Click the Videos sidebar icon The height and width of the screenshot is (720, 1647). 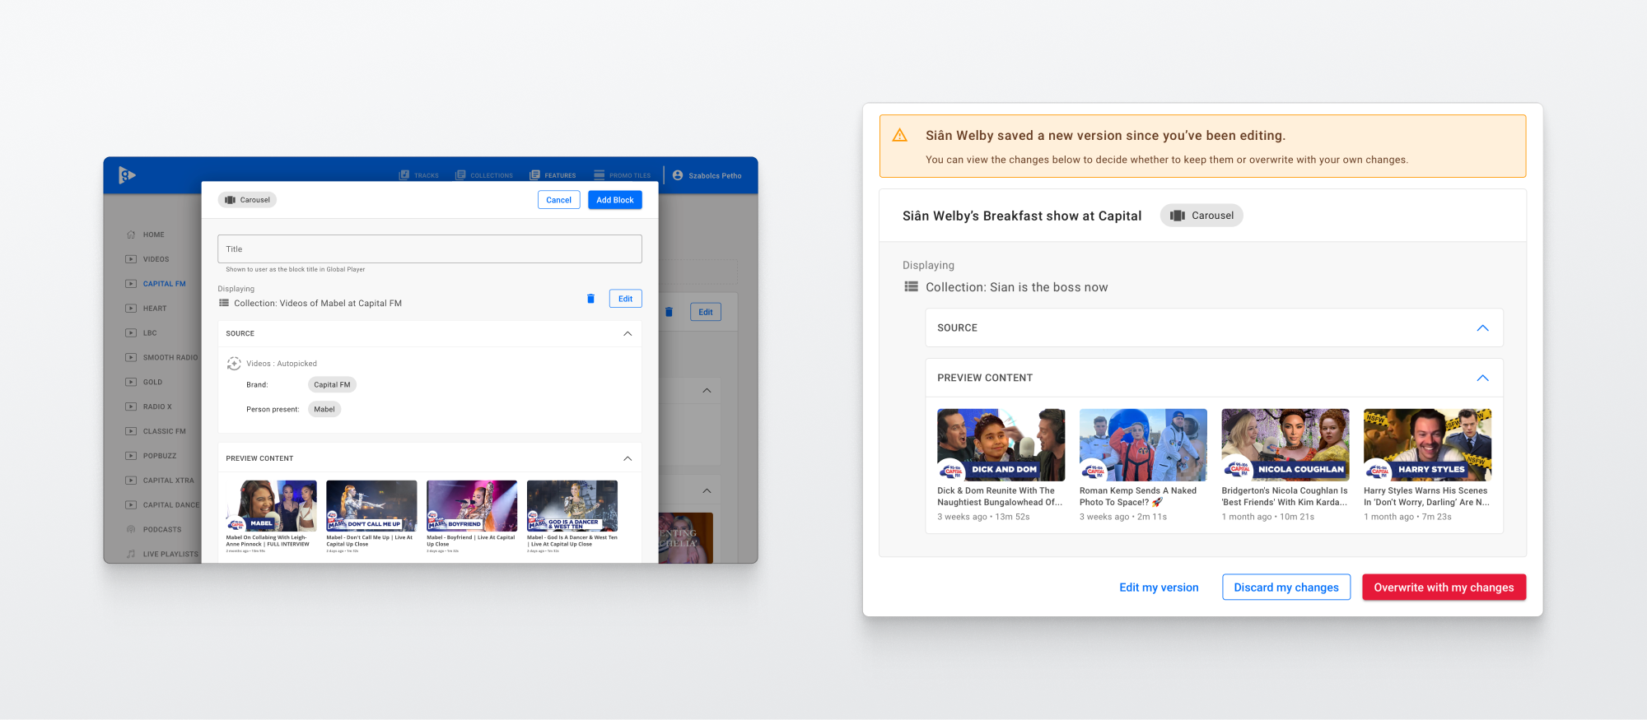tap(131, 259)
